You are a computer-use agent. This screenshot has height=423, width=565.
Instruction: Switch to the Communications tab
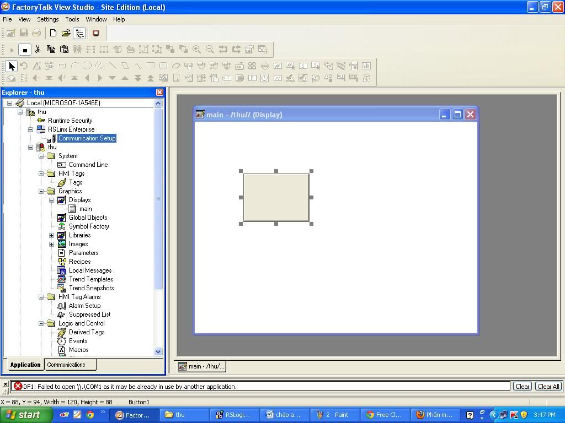click(x=70, y=365)
